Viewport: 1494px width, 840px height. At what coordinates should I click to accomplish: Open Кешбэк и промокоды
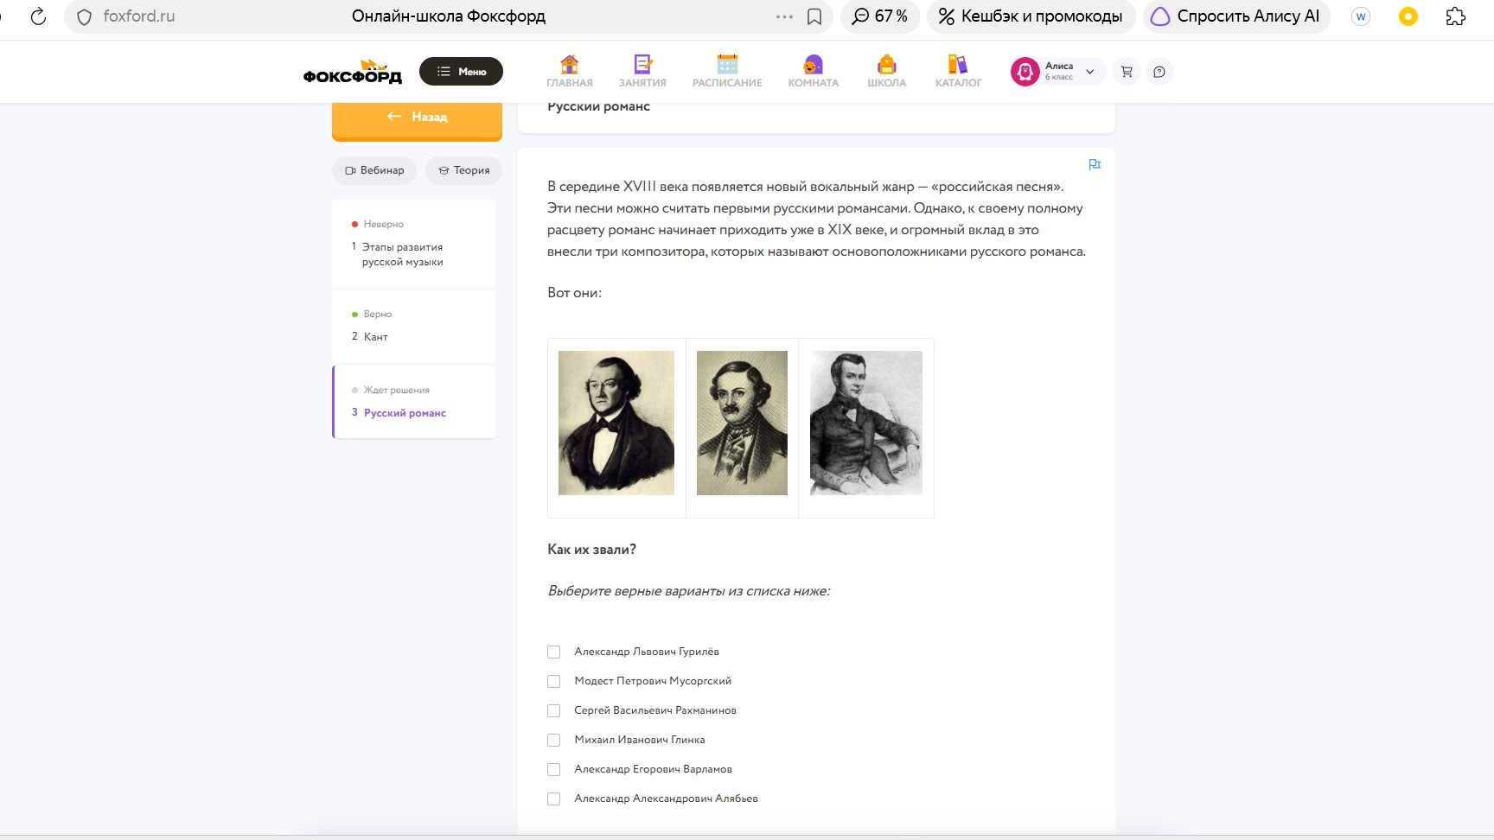1031,16
